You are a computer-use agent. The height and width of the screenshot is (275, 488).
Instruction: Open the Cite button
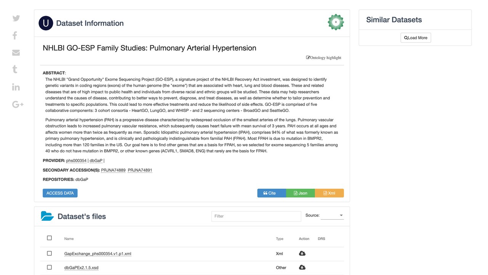click(x=271, y=193)
